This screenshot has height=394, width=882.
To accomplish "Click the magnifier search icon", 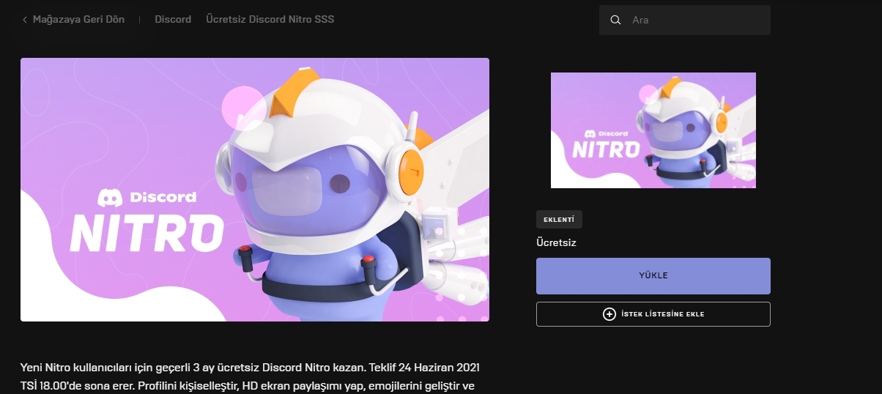I will tap(616, 20).
